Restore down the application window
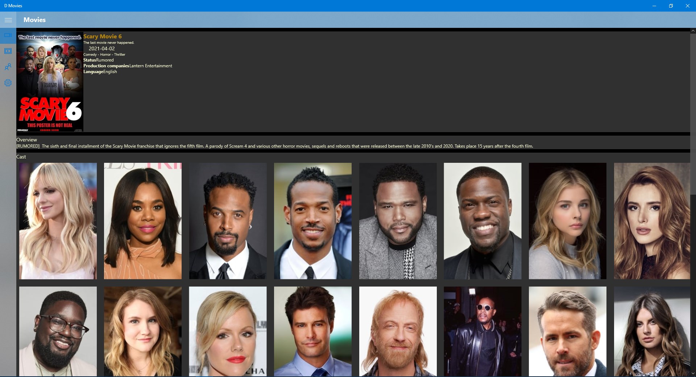Viewport: 696px width, 377px height. 671,6
